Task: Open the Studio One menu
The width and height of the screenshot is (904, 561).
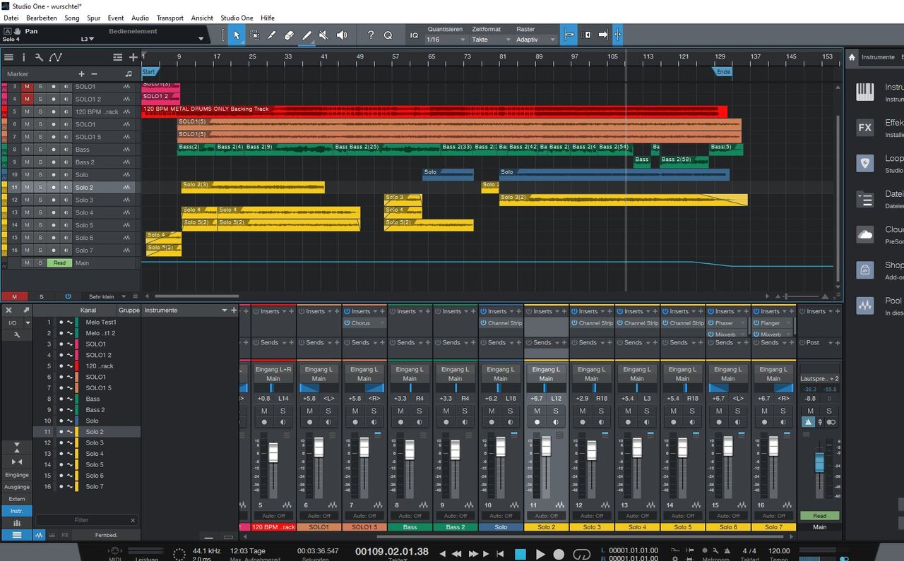Action: click(237, 18)
